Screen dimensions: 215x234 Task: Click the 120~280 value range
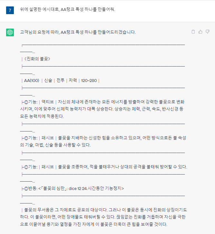(89, 80)
